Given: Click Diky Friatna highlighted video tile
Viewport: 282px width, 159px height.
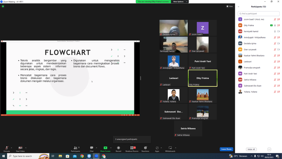Looking at the screenshot, I should [203, 78].
